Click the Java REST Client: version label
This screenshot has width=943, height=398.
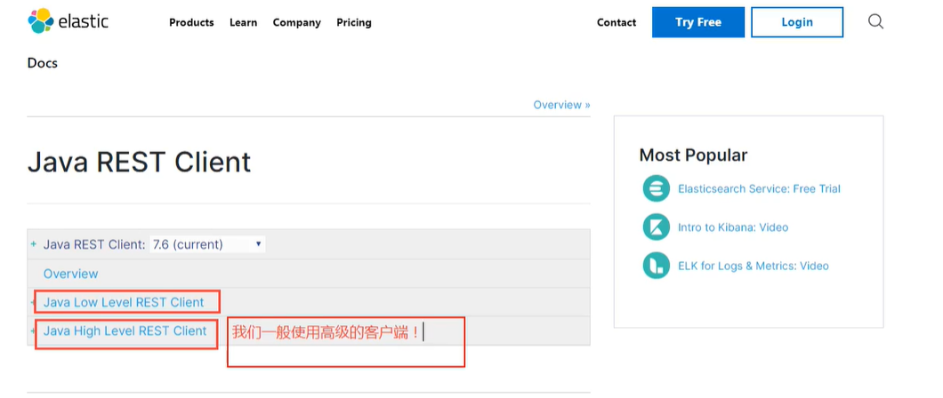point(94,244)
